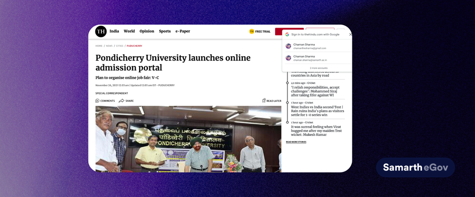Close the Google sign-in popup

tap(350, 34)
